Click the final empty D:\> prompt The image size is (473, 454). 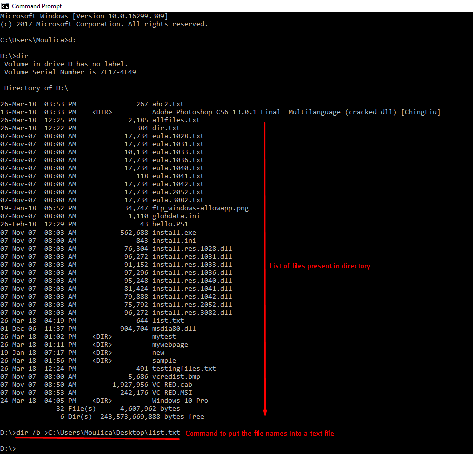[8, 449]
